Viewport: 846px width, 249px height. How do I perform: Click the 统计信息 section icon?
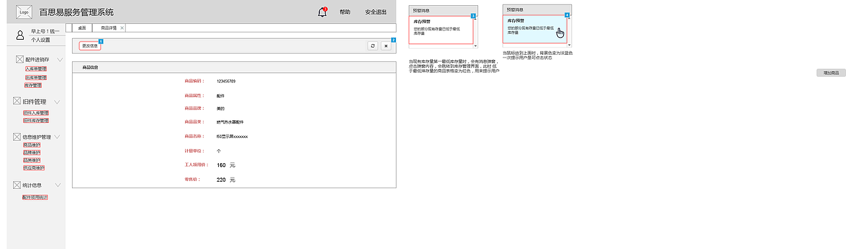coord(18,186)
